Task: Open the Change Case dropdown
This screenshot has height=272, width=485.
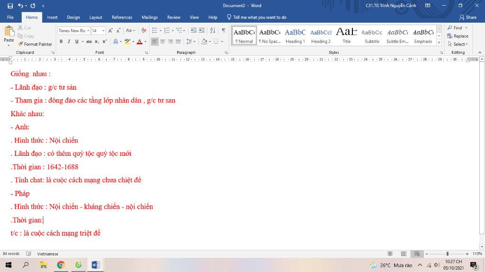Action: click(x=130, y=31)
